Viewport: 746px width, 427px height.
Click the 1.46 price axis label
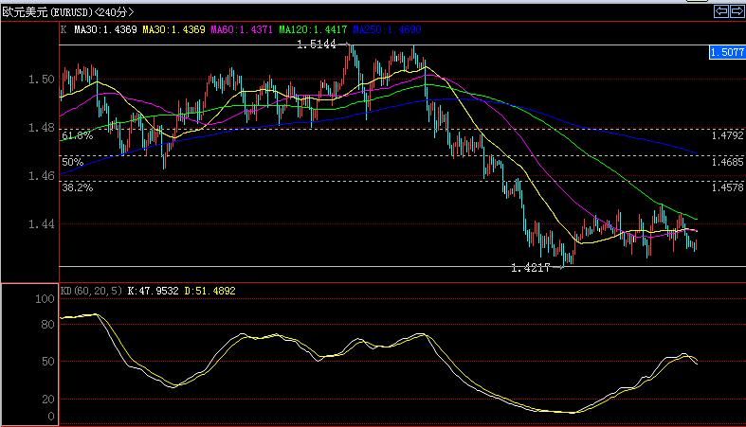point(42,176)
